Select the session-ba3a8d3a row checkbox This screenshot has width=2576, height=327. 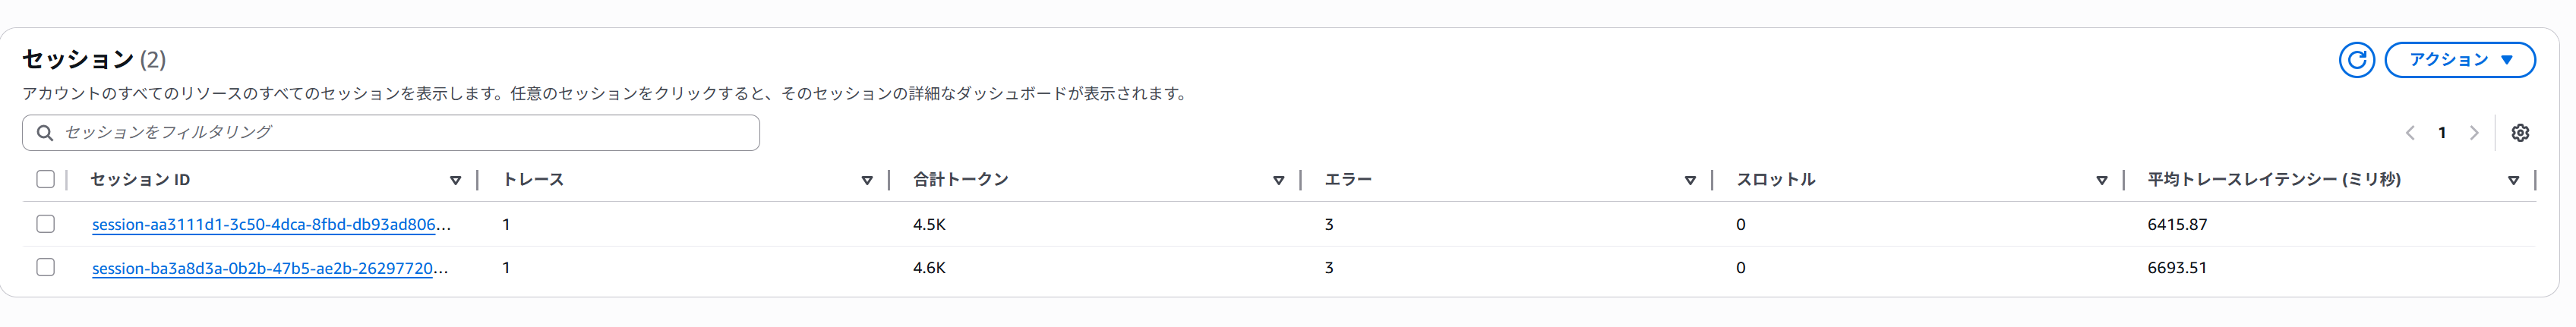click(45, 267)
